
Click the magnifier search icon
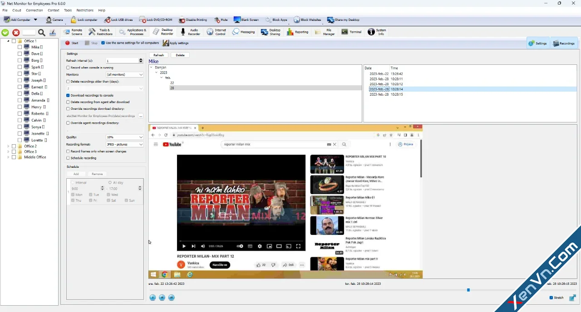click(41, 33)
